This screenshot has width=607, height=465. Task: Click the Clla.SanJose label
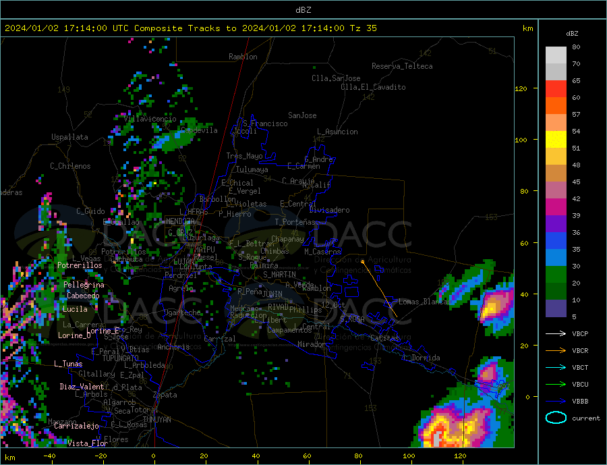pos(336,78)
